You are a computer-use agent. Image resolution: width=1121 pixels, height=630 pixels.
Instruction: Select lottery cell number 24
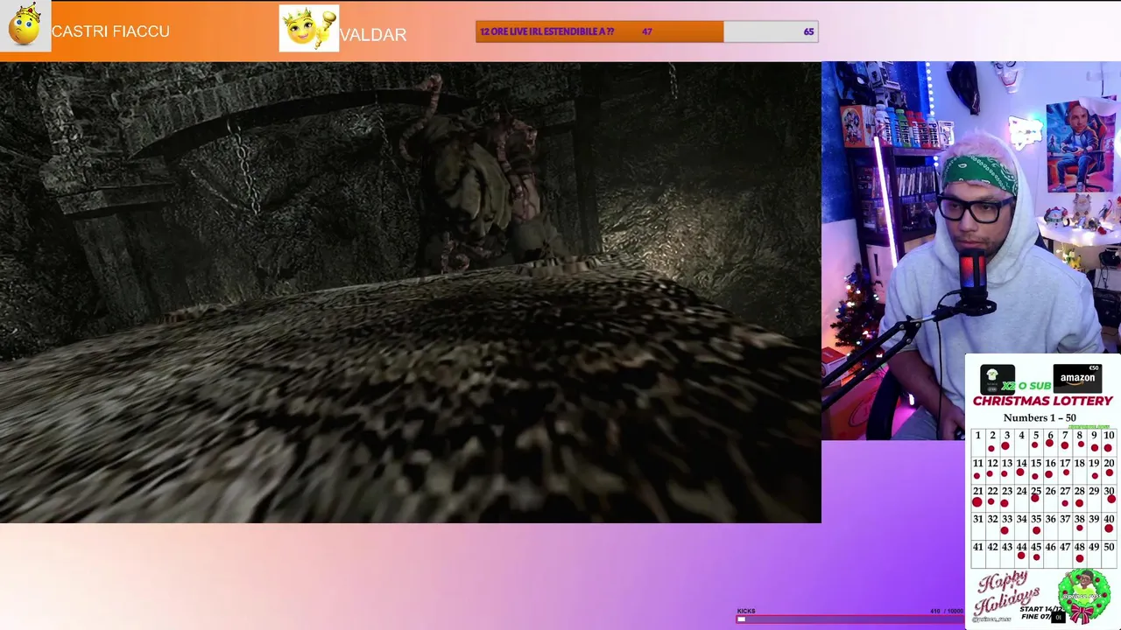[x=1021, y=497]
